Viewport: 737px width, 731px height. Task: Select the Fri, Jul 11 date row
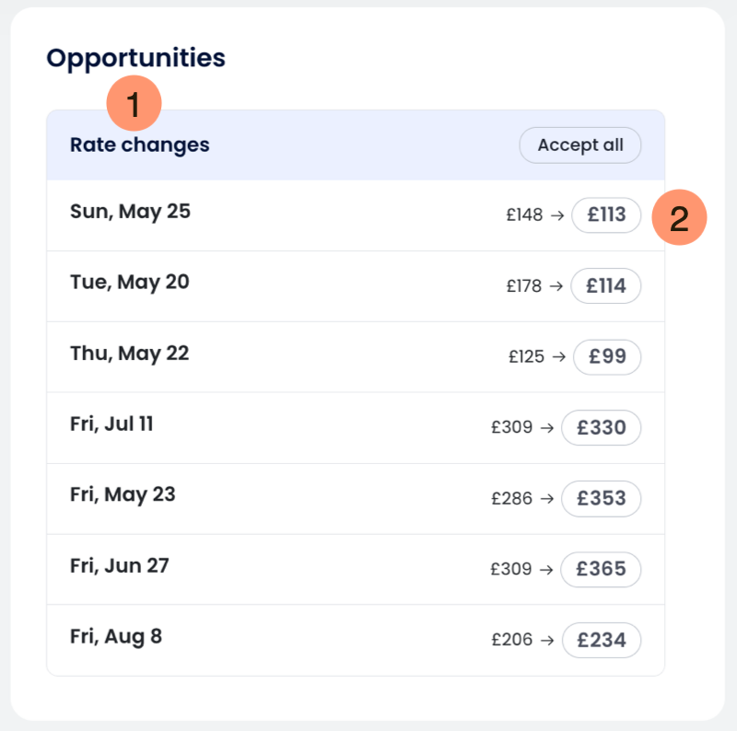pyautogui.click(x=111, y=424)
